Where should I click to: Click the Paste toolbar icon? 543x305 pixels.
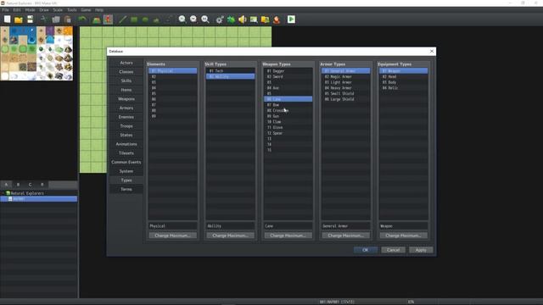[x=68, y=19]
